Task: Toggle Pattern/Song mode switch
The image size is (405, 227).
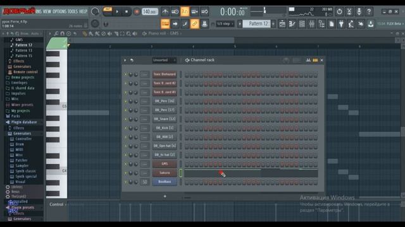Action: click(x=108, y=11)
